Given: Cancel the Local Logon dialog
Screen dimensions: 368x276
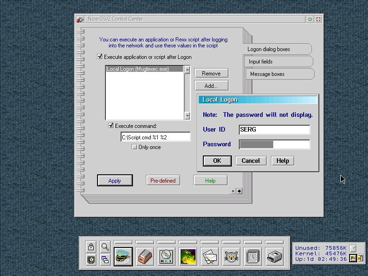Looking at the screenshot, I should [251, 161].
